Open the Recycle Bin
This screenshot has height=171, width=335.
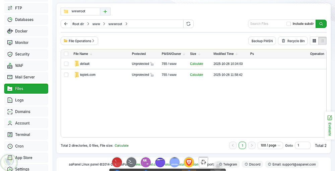click(293, 41)
